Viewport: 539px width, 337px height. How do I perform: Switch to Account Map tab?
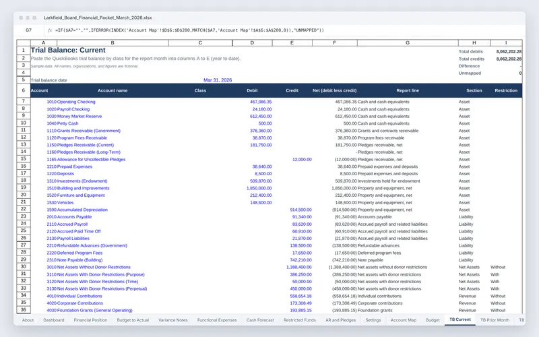click(403, 319)
